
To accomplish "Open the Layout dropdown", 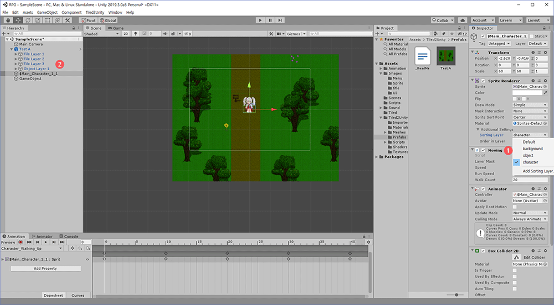I will tap(538, 20).
